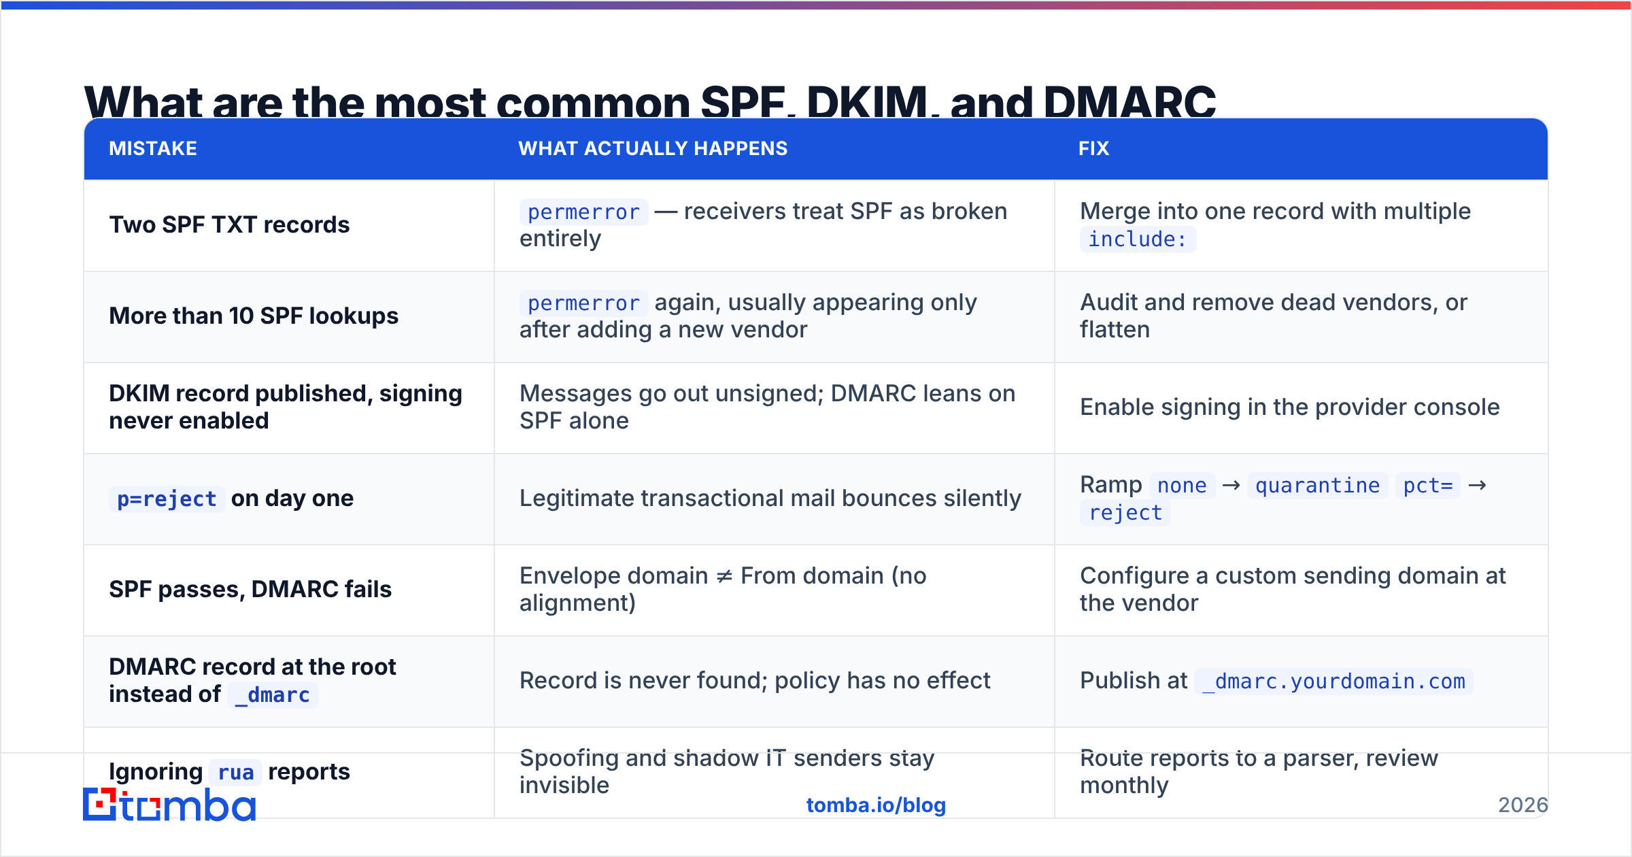Select the FIX column header
Image resolution: width=1632 pixels, height=857 pixels.
pos(1093,148)
